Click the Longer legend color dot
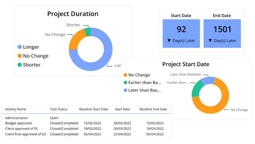 pyautogui.click(x=20, y=47)
